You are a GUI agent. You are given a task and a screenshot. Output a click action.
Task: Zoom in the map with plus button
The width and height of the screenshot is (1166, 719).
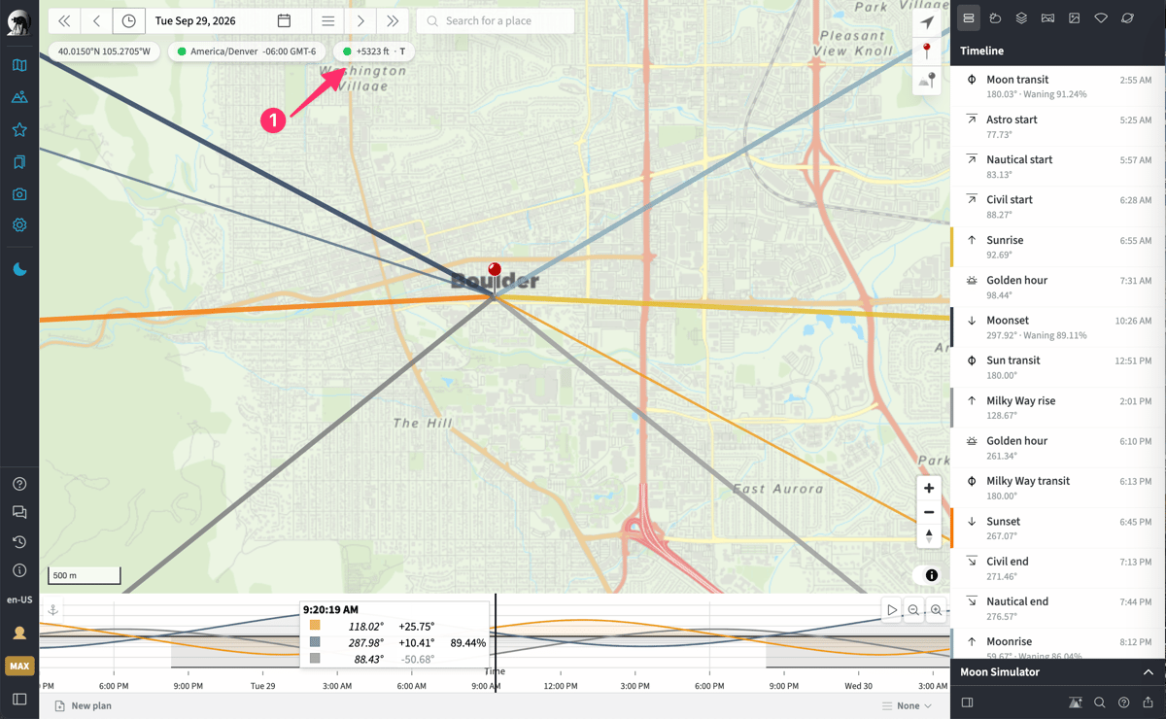[929, 489]
